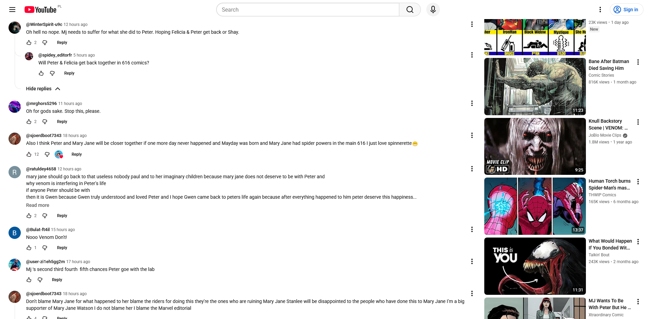Open more options for Bane After Batman video
649x319 pixels.
point(638,62)
